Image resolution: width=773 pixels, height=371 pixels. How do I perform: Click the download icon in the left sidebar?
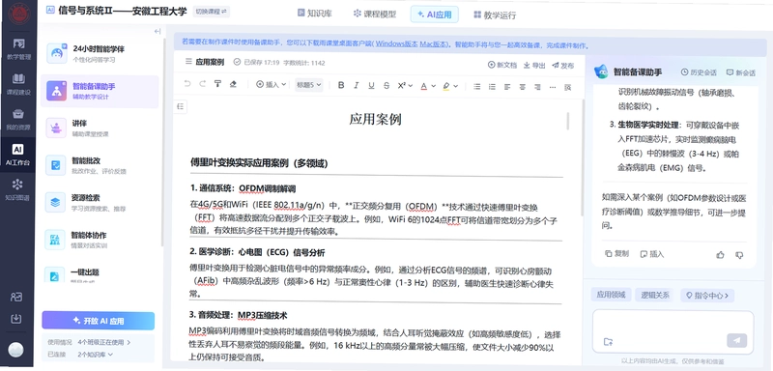point(16,319)
